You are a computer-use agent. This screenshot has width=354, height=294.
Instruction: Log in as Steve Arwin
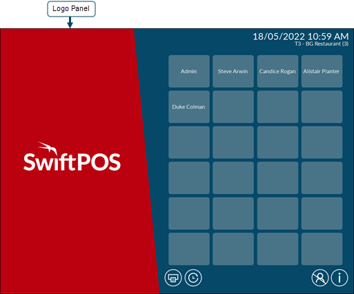233,71
